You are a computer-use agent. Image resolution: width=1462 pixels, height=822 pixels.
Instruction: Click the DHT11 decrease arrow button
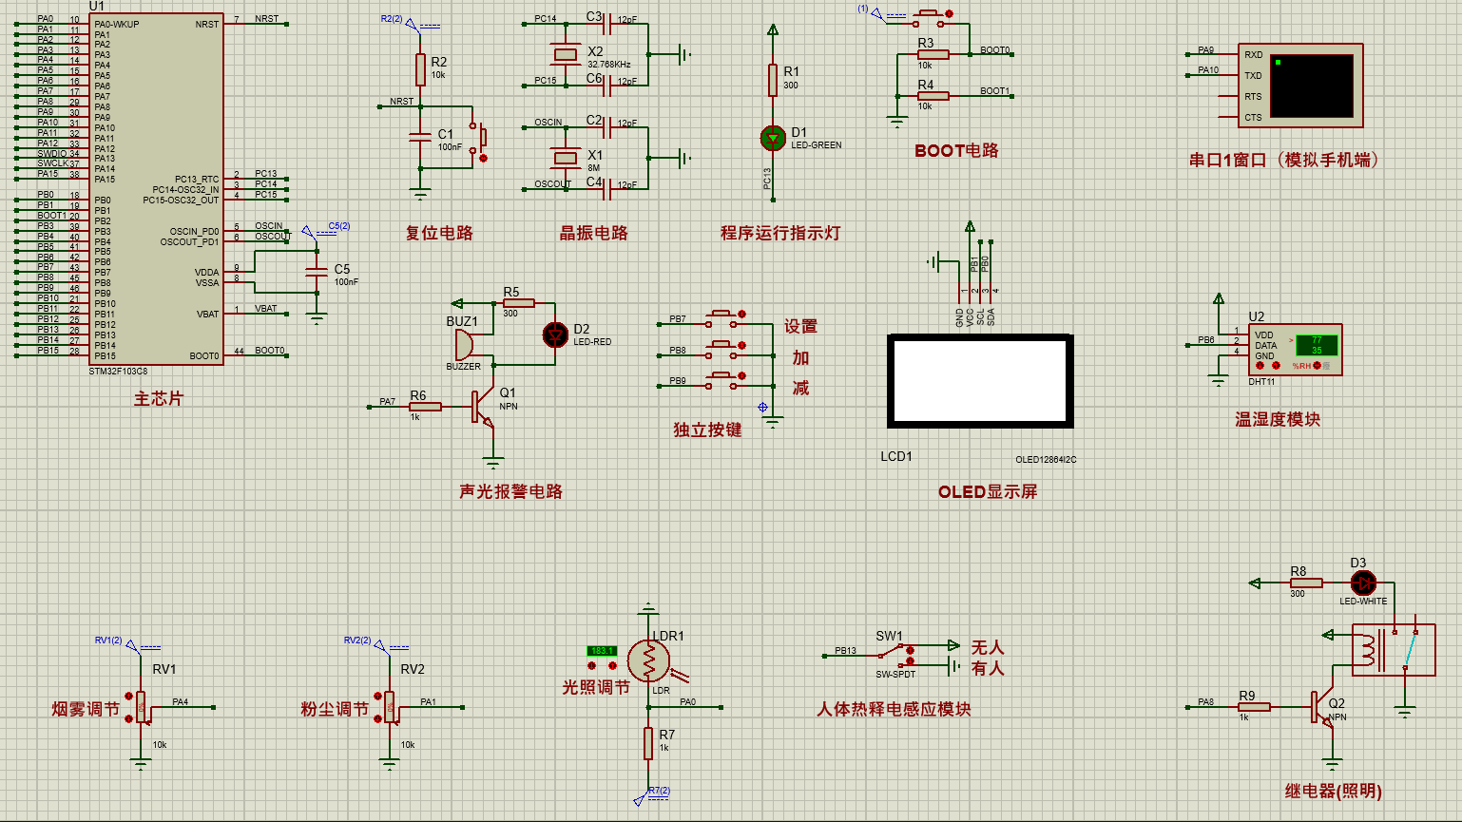[1260, 365]
